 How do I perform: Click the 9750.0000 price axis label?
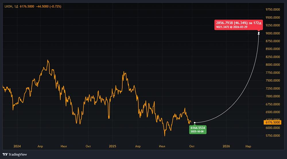[273, 9]
